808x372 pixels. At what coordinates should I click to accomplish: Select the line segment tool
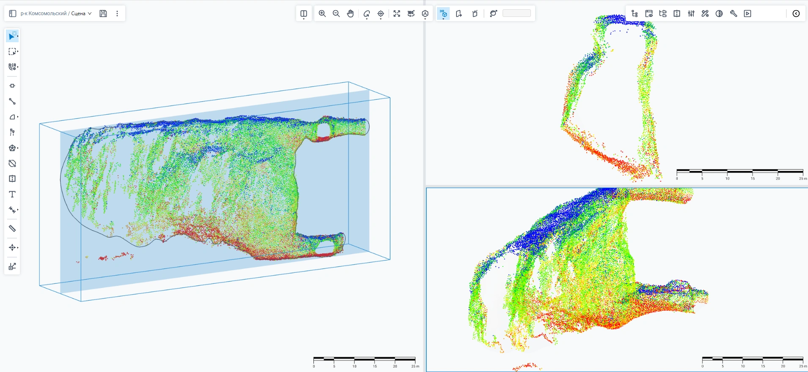(x=12, y=101)
